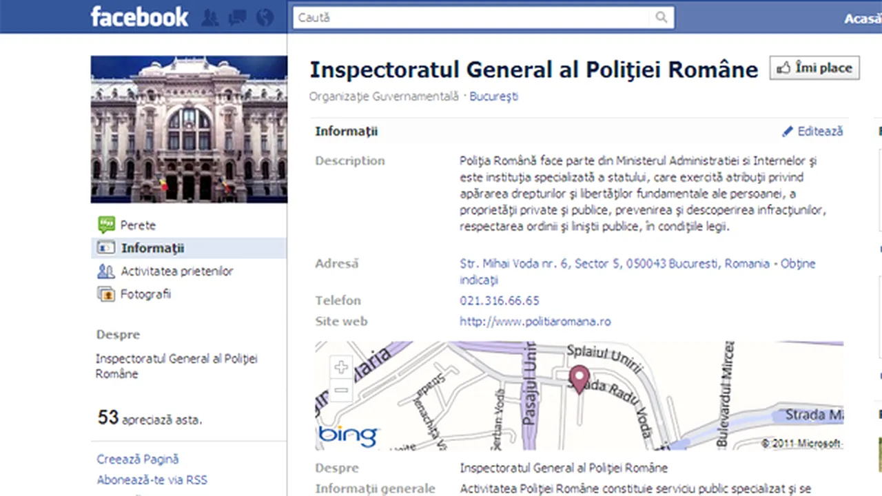
Task: Zoom out on the Bing map
Action: point(341,391)
